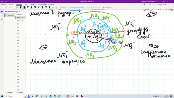
Task: Click the plus icon to add a pen
Action: click(x=53, y=8)
